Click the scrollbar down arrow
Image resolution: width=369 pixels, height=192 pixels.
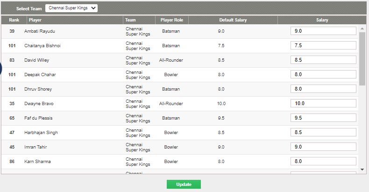[x=362, y=170]
